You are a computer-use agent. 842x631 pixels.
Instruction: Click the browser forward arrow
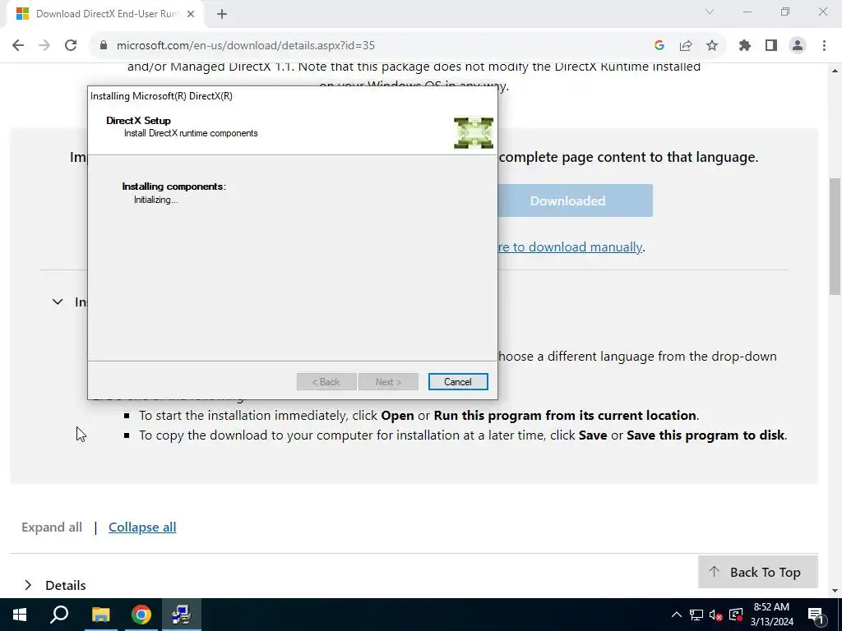pos(44,46)
